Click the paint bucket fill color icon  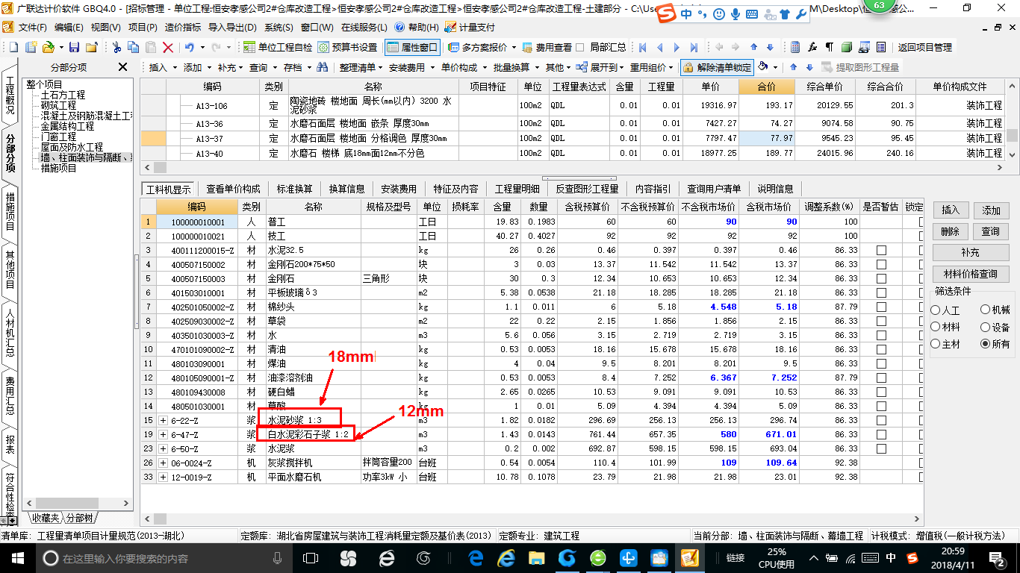[763, 67]
